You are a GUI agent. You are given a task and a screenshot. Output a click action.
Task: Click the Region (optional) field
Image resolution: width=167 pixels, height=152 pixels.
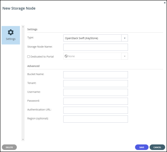(x=96, y=119)
